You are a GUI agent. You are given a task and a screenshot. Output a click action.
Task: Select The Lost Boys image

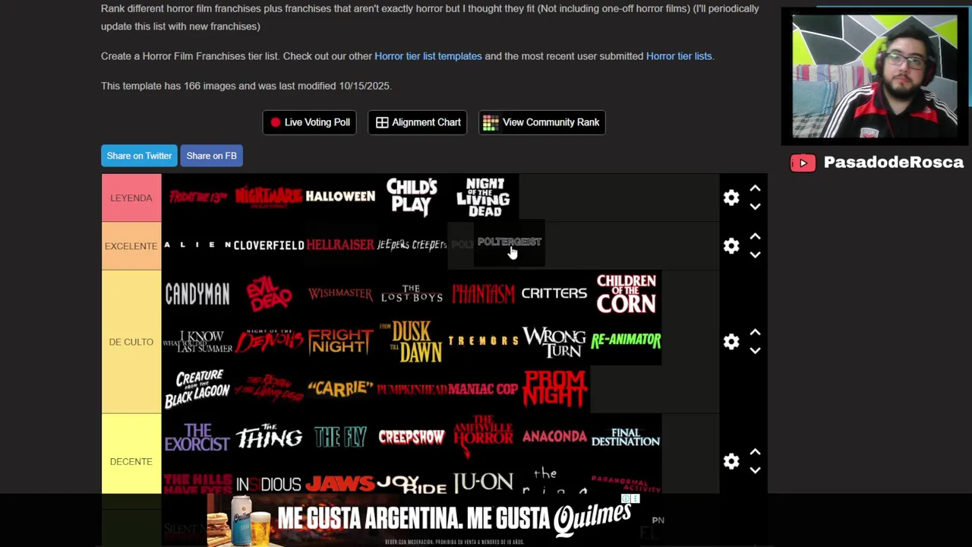[x=412, y=294]
